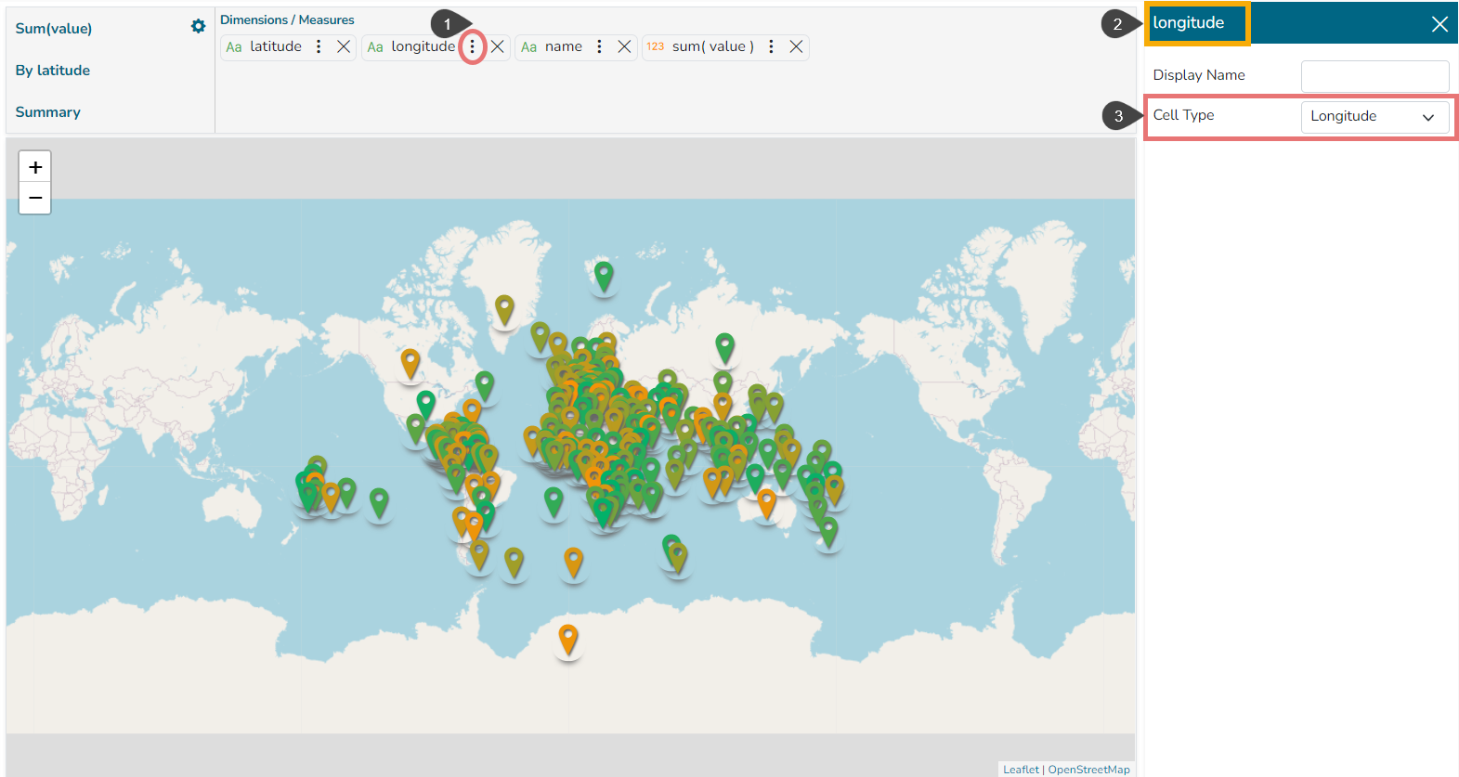Open the Leaflet attribution link
This screenshot has width=1459, height=777.
pos(1021,770)
